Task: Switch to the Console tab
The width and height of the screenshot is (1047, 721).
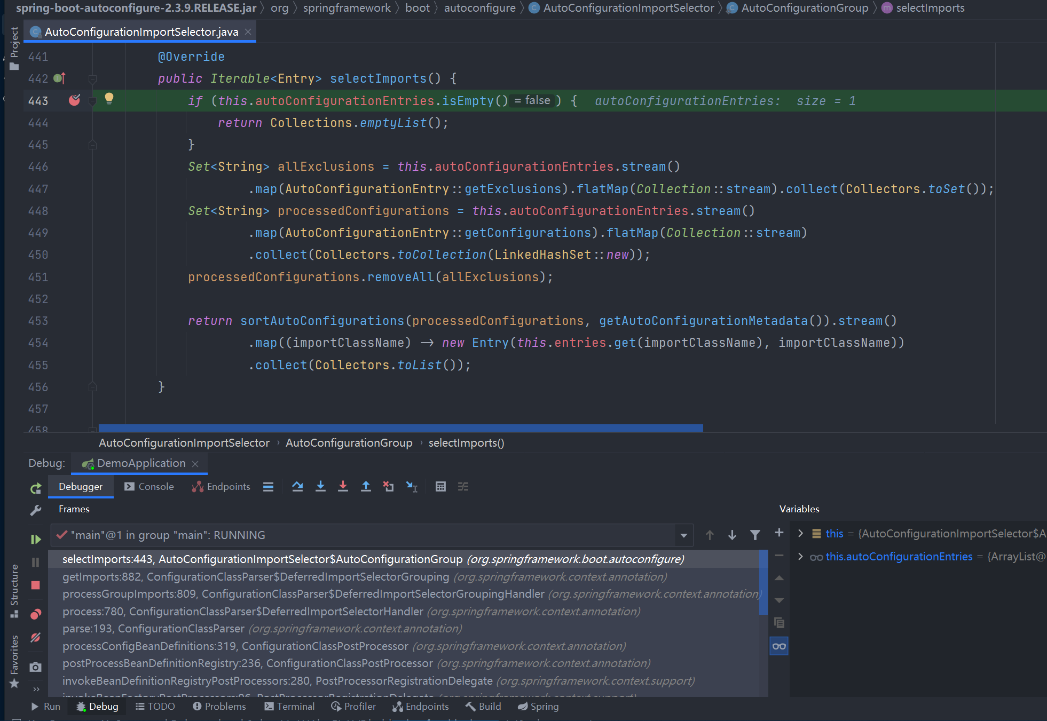Action: (149, 487)
